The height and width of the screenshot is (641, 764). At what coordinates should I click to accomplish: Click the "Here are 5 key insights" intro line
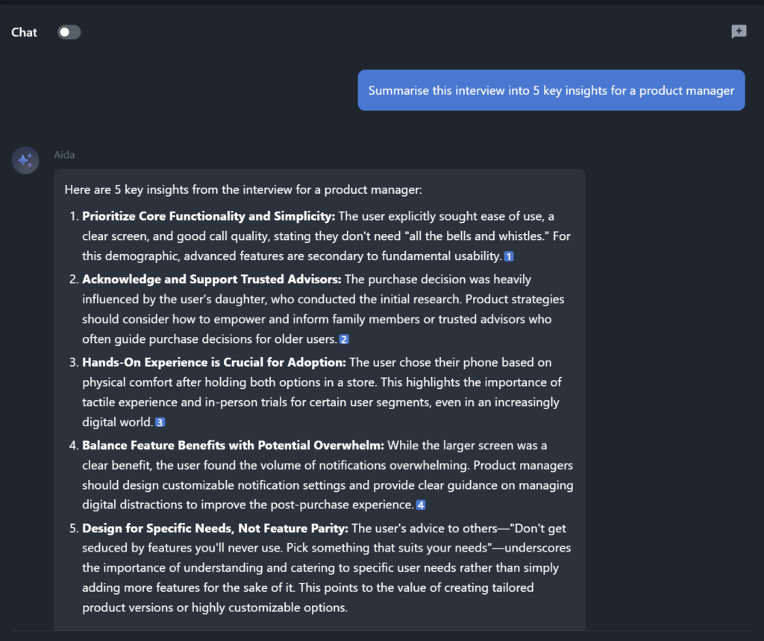coord(243,190)
